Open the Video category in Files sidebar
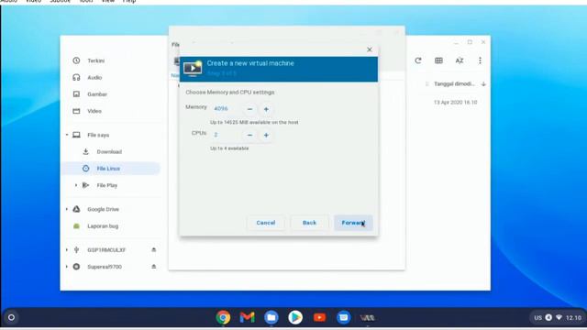 [94, 111]
